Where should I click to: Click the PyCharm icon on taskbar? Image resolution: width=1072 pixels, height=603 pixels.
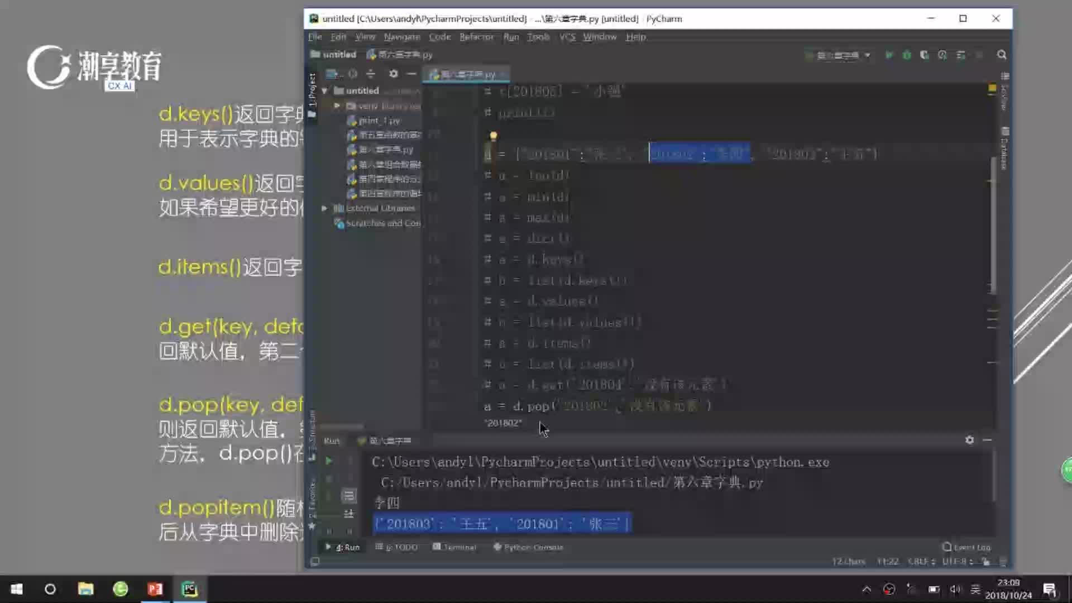click(x=189, y=589)
